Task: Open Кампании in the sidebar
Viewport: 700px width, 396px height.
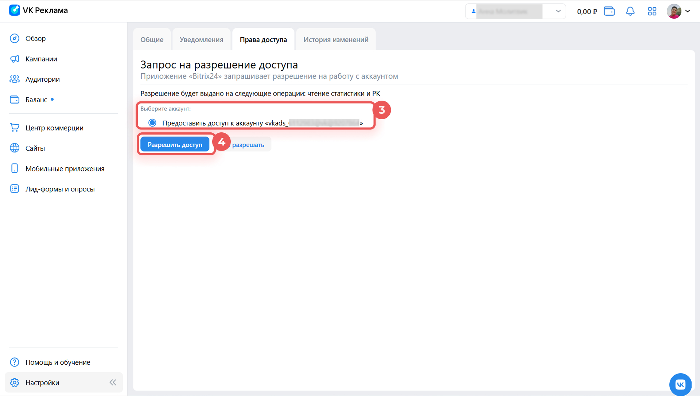Action: 41,59
